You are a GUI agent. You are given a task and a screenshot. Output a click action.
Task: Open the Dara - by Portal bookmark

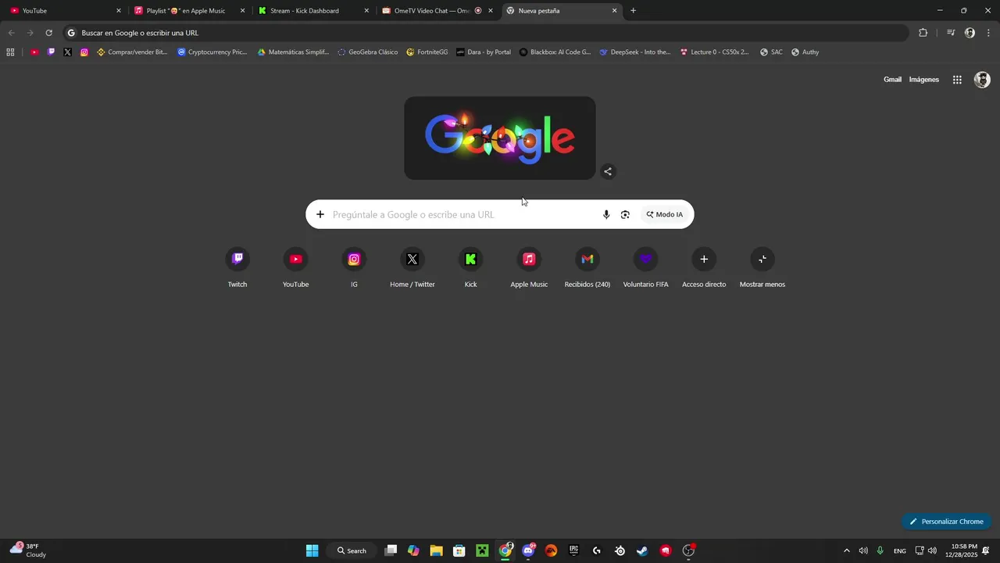pyautogui.click(x=484, y=52)
